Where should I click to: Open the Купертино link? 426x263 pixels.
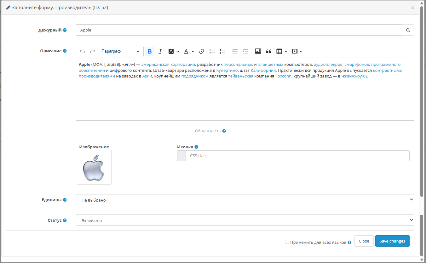pyautogui.click(x=227, y=71)
